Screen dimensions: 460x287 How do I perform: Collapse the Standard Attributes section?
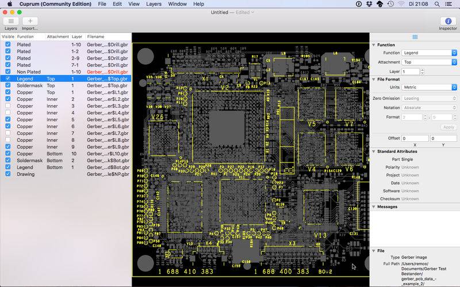(373, 151)
